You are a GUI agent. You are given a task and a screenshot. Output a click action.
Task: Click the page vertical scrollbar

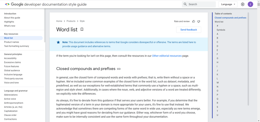(258, 56)
